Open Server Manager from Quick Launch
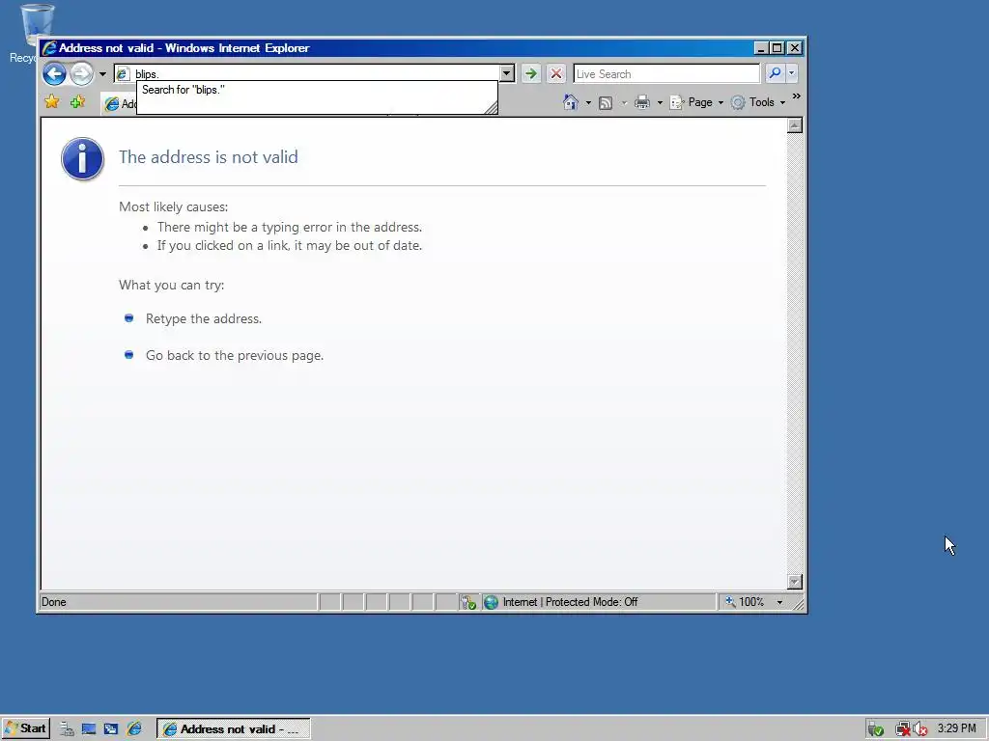 click(x=67, y=729)
